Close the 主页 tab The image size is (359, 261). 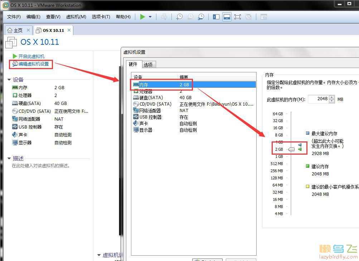(28, 30)
